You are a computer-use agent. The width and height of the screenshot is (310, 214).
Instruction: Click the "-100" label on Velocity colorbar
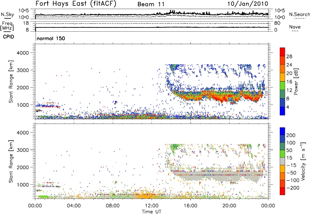coord(293,180)
